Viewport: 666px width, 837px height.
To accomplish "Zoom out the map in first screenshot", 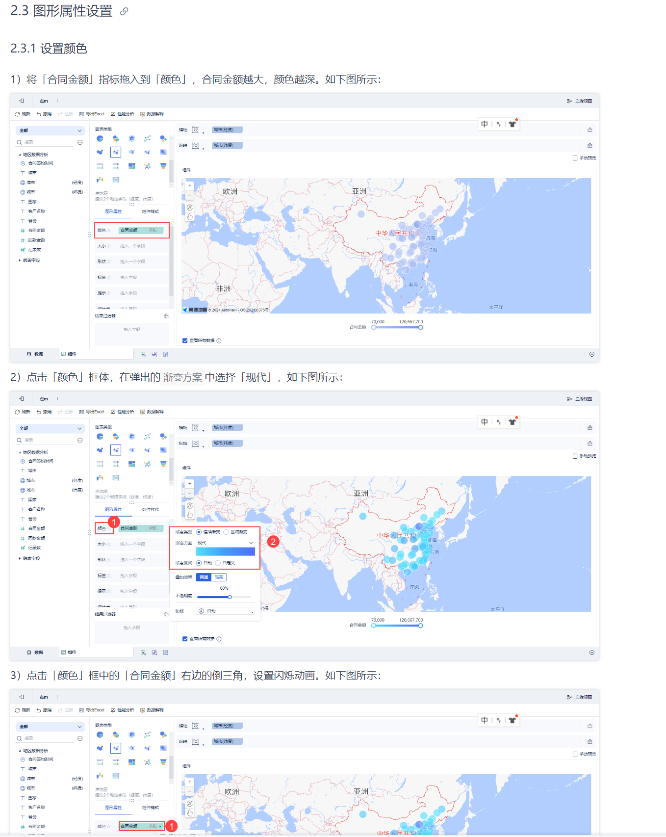I will (190, 195).
